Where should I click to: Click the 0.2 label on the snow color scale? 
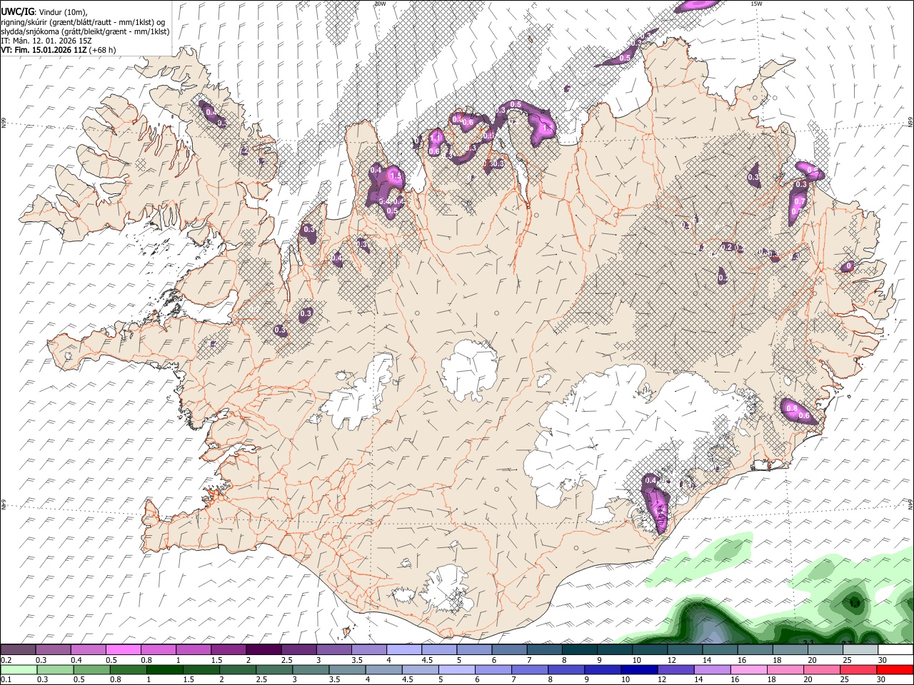click(x=5, y=660)
